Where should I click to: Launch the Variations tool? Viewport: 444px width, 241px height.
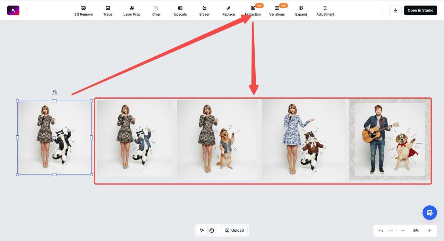[x=277, y=11]
